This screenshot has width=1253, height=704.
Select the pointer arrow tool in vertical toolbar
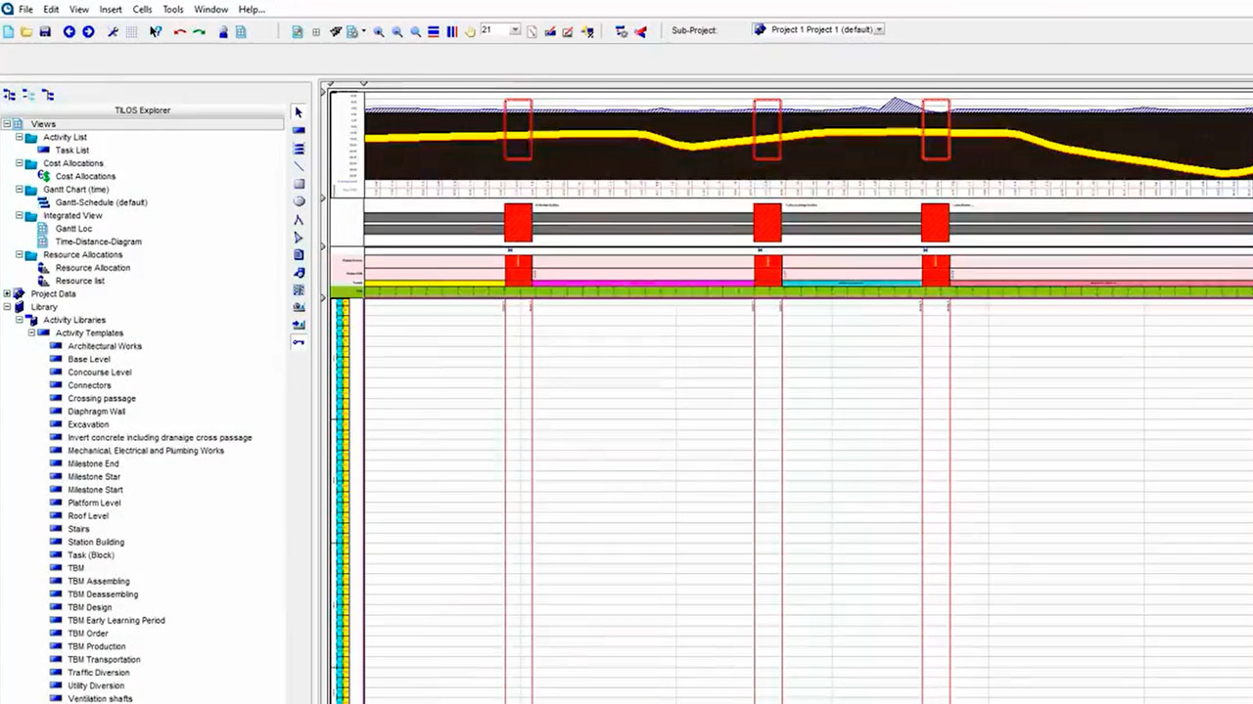click(x=300, y=112)
